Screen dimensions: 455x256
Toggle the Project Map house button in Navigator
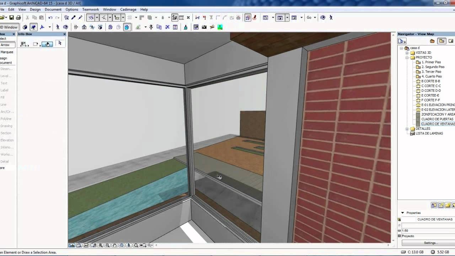click(432, 41)
